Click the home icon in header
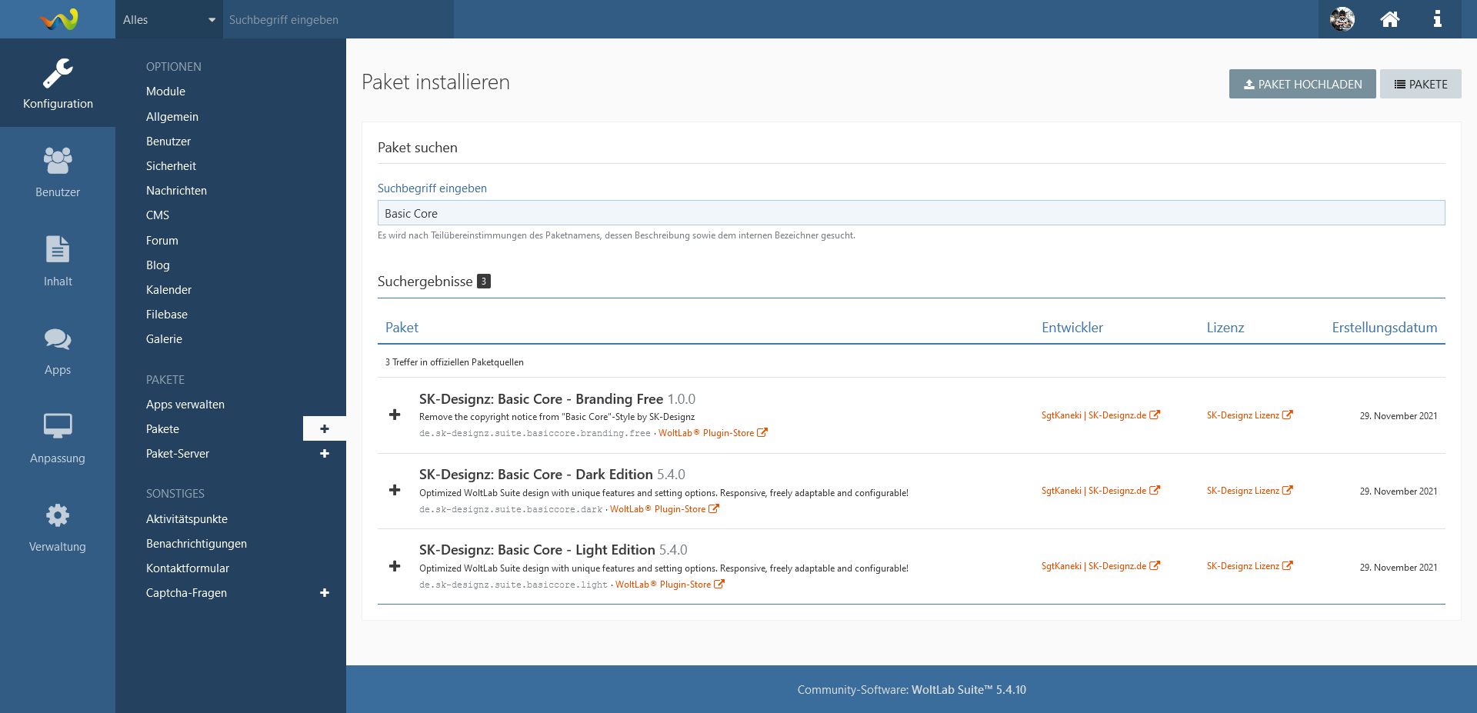Screen dimensions: 1477x713 coord(1389,19)
